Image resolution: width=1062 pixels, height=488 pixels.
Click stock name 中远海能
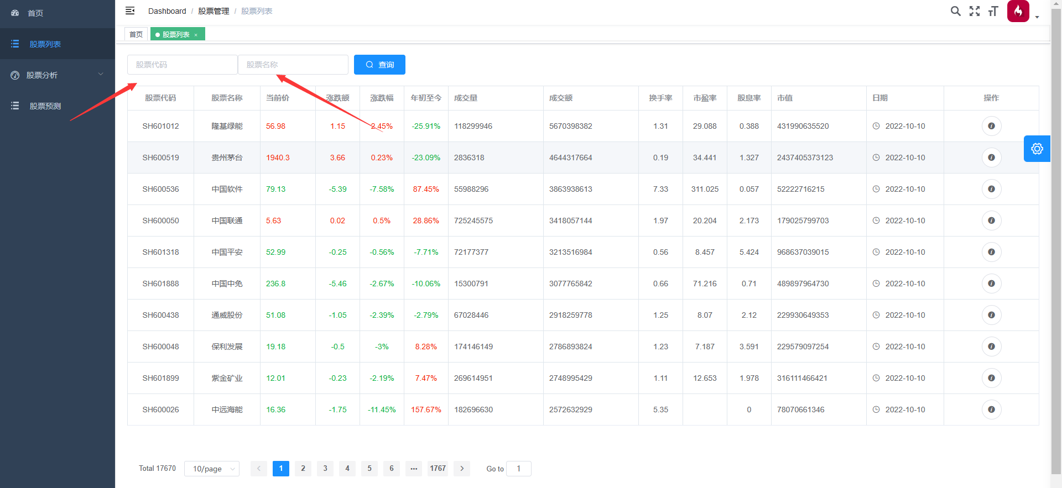click(x=227, y=410)
